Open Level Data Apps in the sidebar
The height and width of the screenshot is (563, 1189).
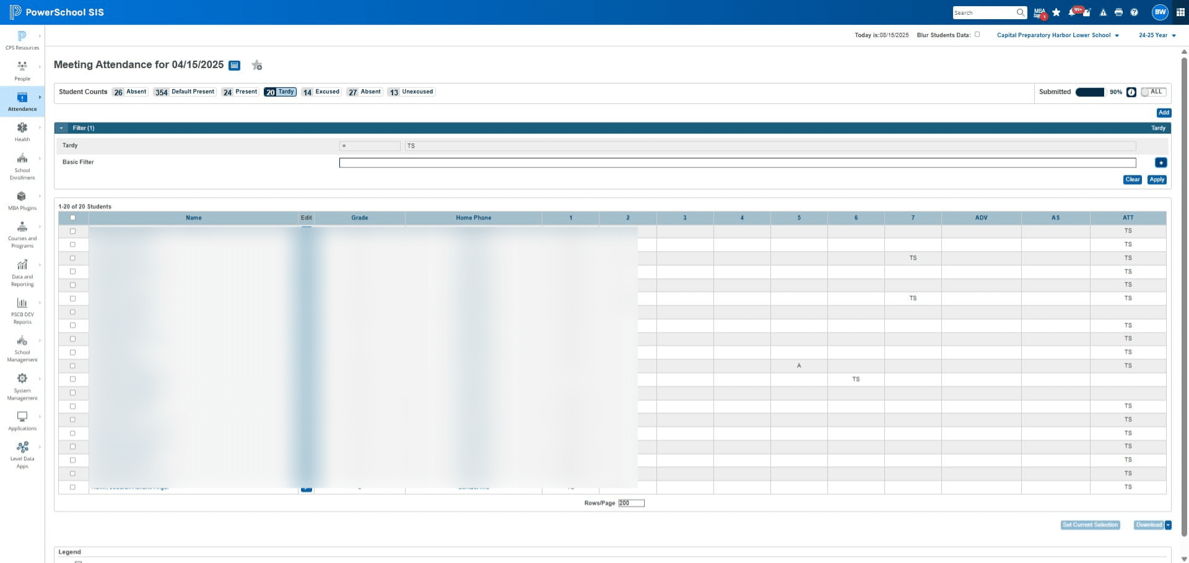(x=22, y=455)
